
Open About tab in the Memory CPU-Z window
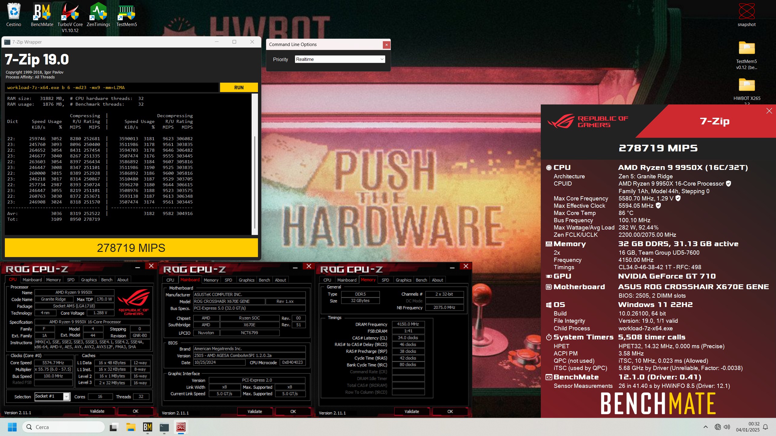(x=437, y=280)
